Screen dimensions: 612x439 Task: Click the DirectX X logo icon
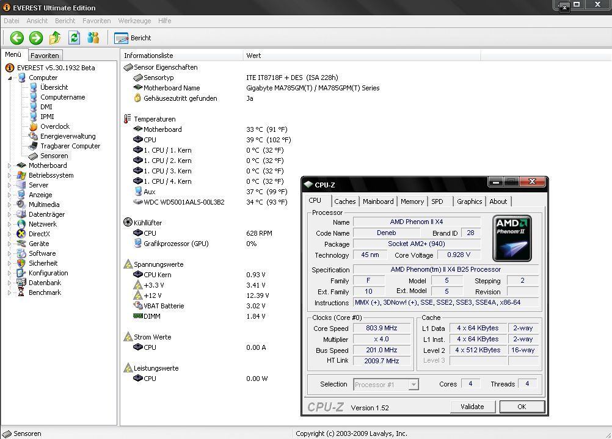click(21, 234)
